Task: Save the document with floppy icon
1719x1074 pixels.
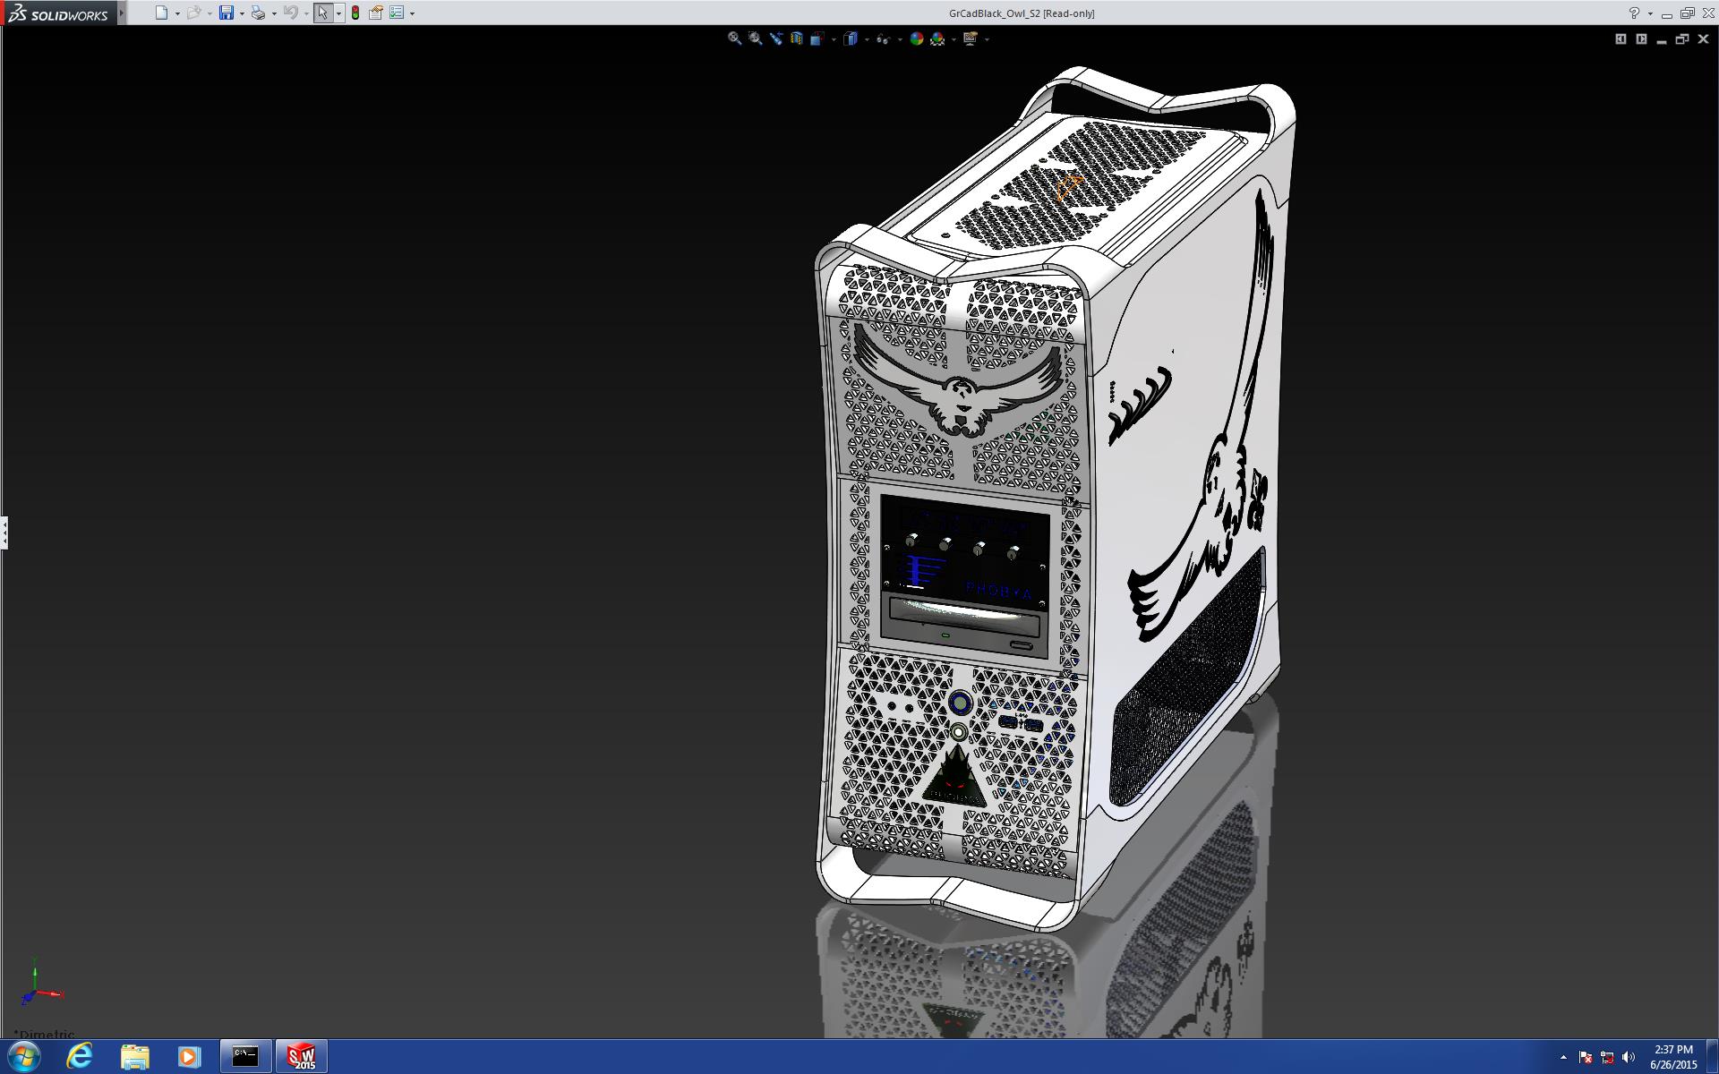Action: click(x=227, y=13)
